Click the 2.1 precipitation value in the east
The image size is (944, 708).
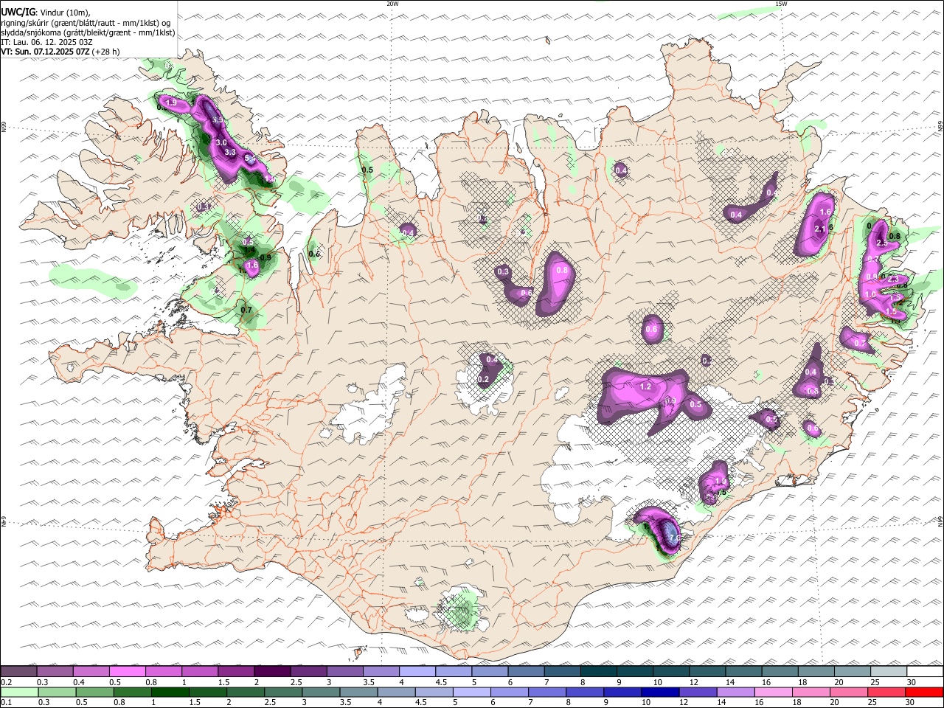pyautogui.click(x=819, y=229)
